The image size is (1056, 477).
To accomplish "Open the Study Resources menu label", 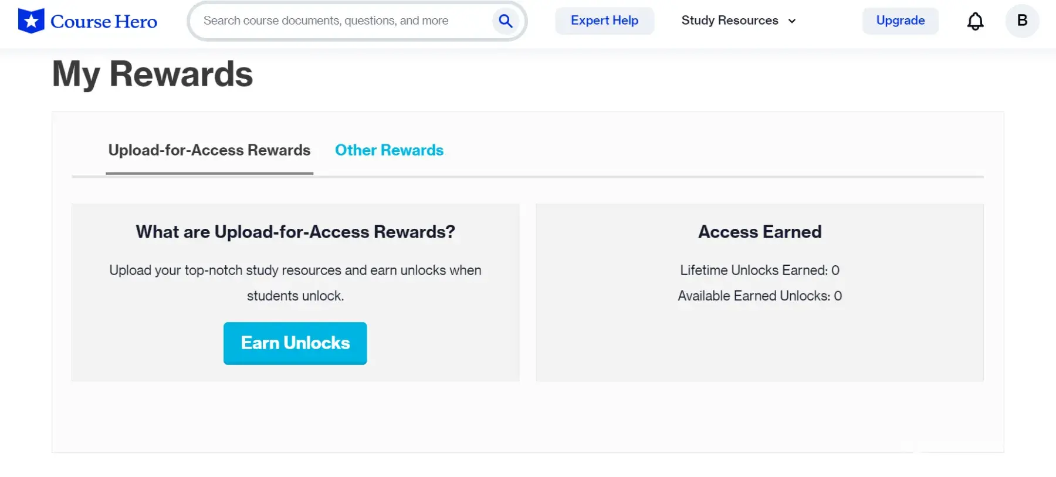I will click(729, 21).
